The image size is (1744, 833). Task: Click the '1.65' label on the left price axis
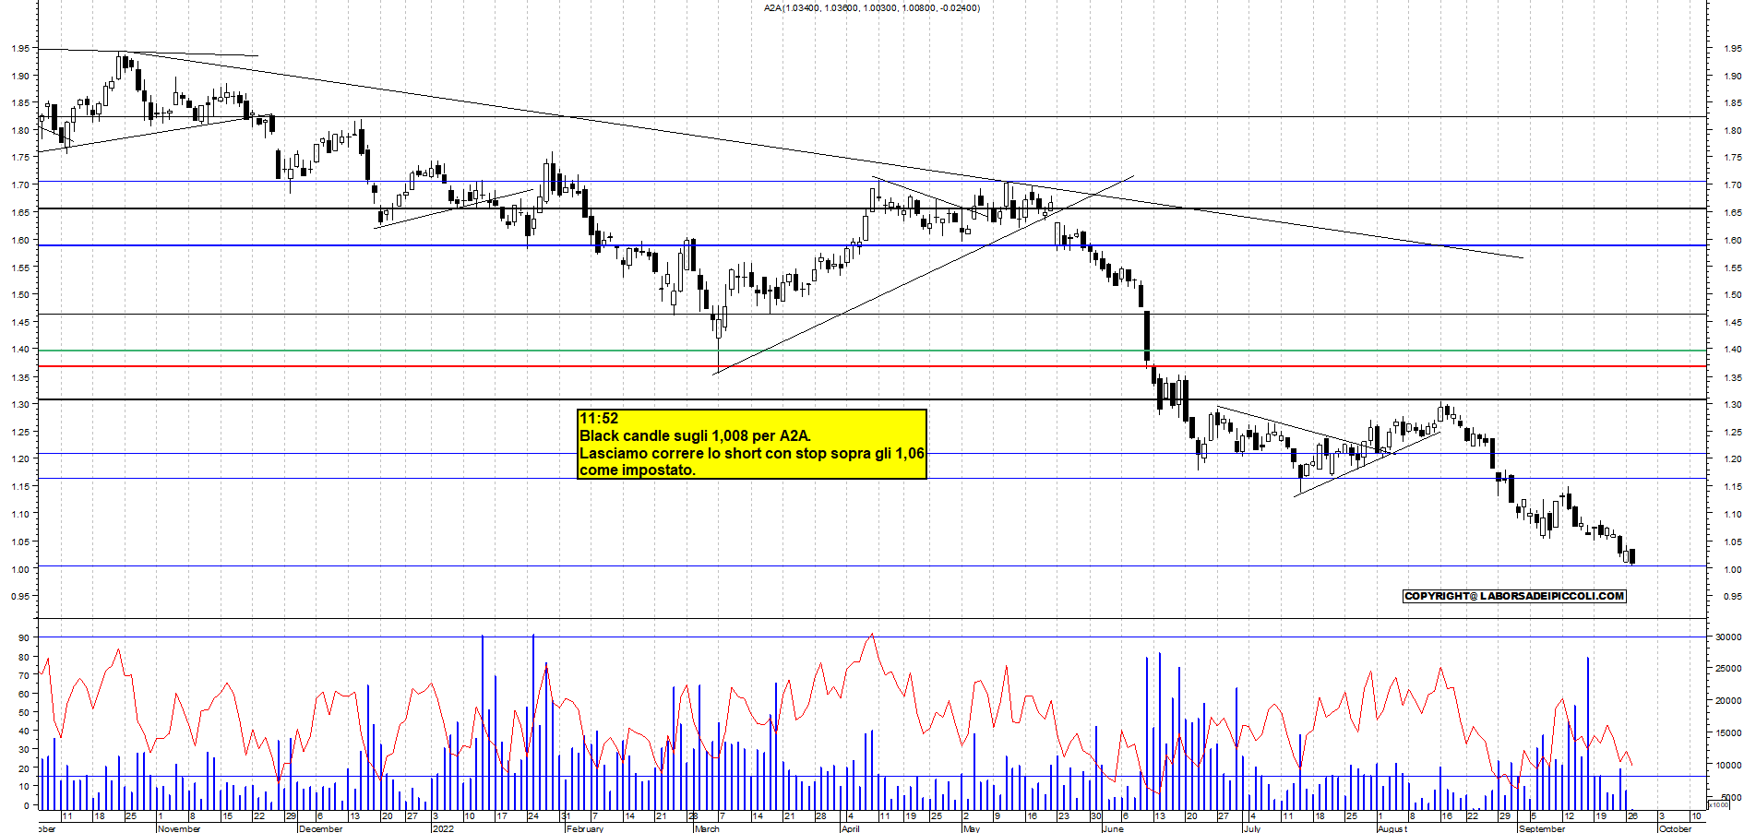[20, 212]
